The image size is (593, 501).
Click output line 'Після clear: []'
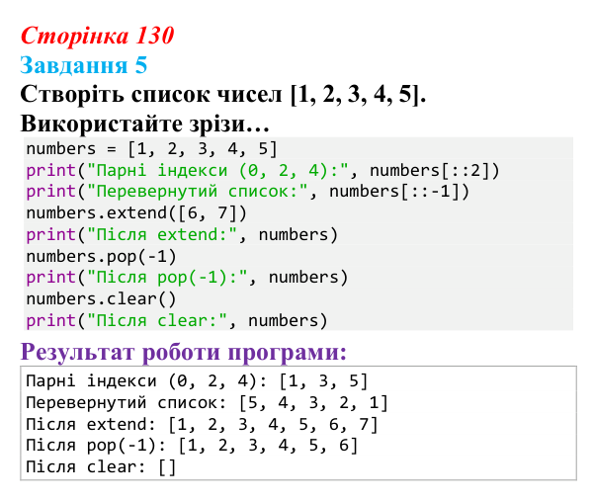tap(101, 467)
